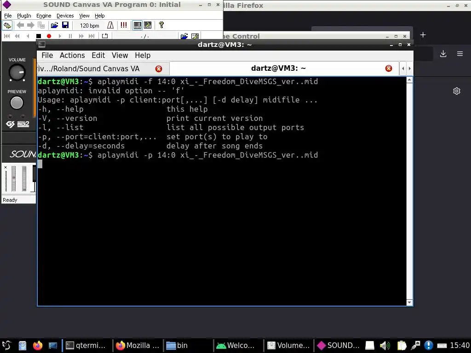The image size is (471, 353).
Task: Click the terminal scrollbar down arrow
Action: pos(409,302)
